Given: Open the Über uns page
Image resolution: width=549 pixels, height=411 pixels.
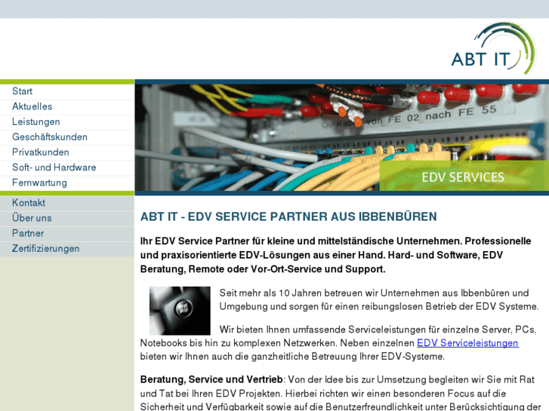Looking at the screenshot, I should 67,218.
